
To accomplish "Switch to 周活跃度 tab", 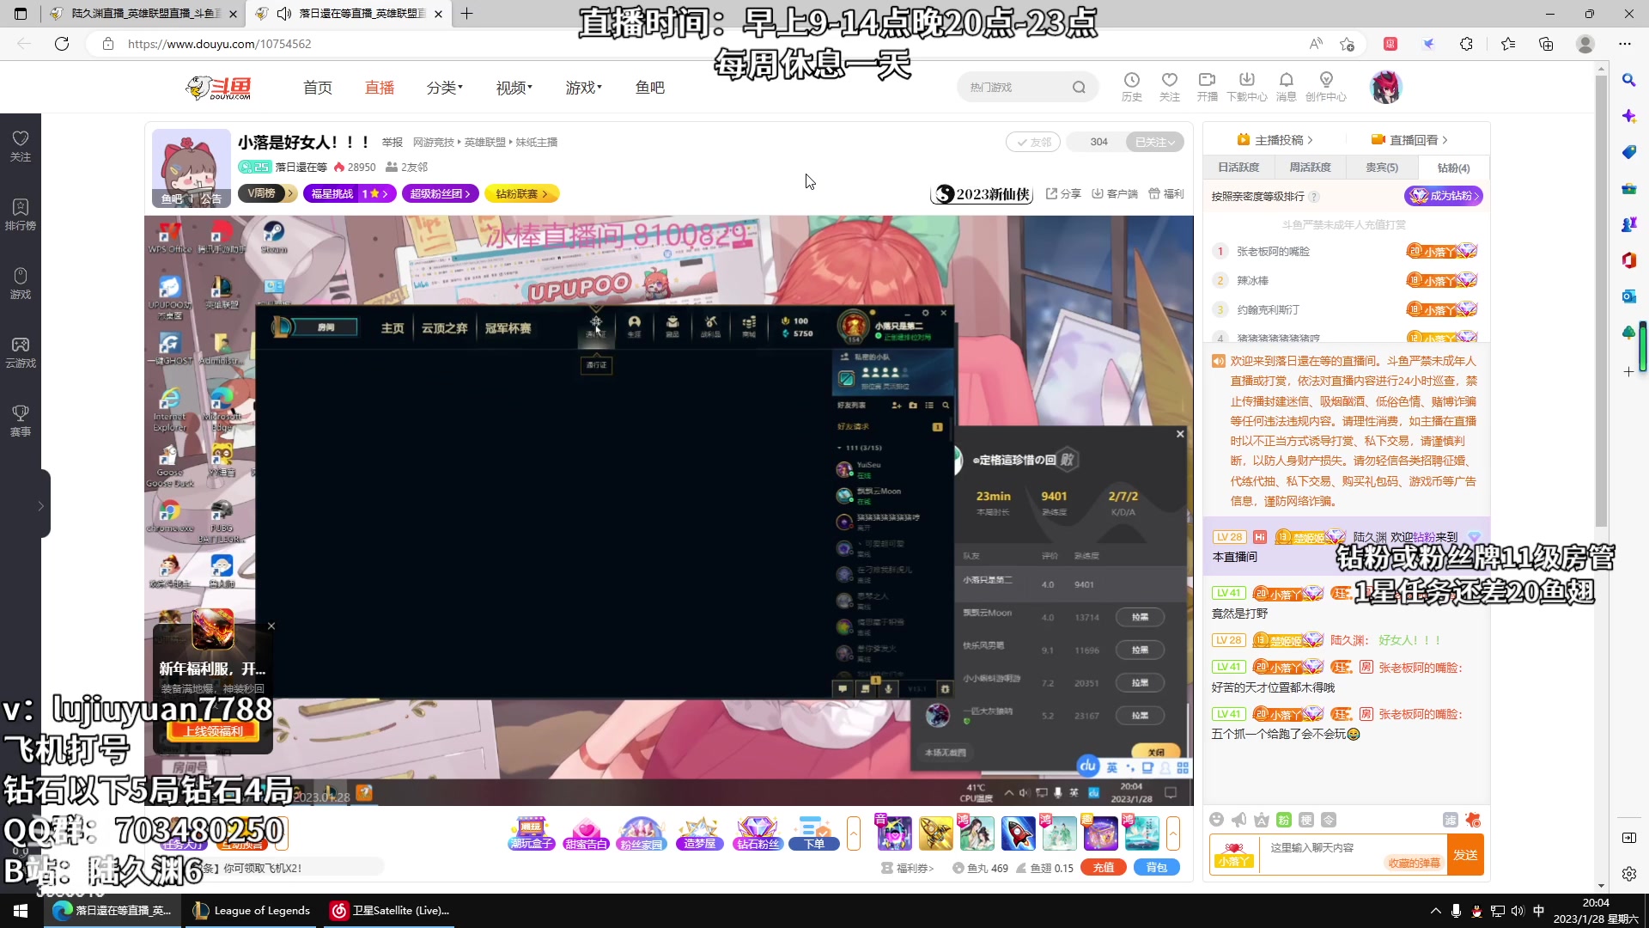I will [1310, 168].
